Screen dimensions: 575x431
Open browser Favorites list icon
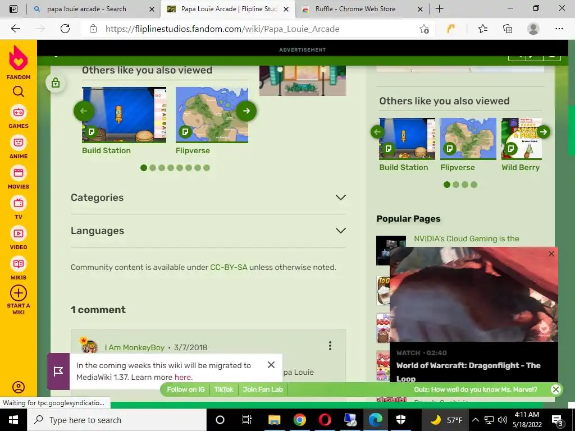[483, 29]
